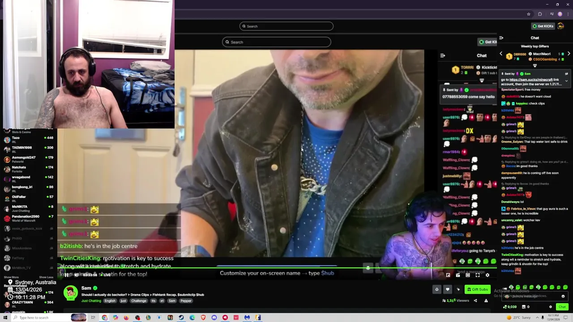
Task: Select the Pepper tag
Action: coord(186,301)
